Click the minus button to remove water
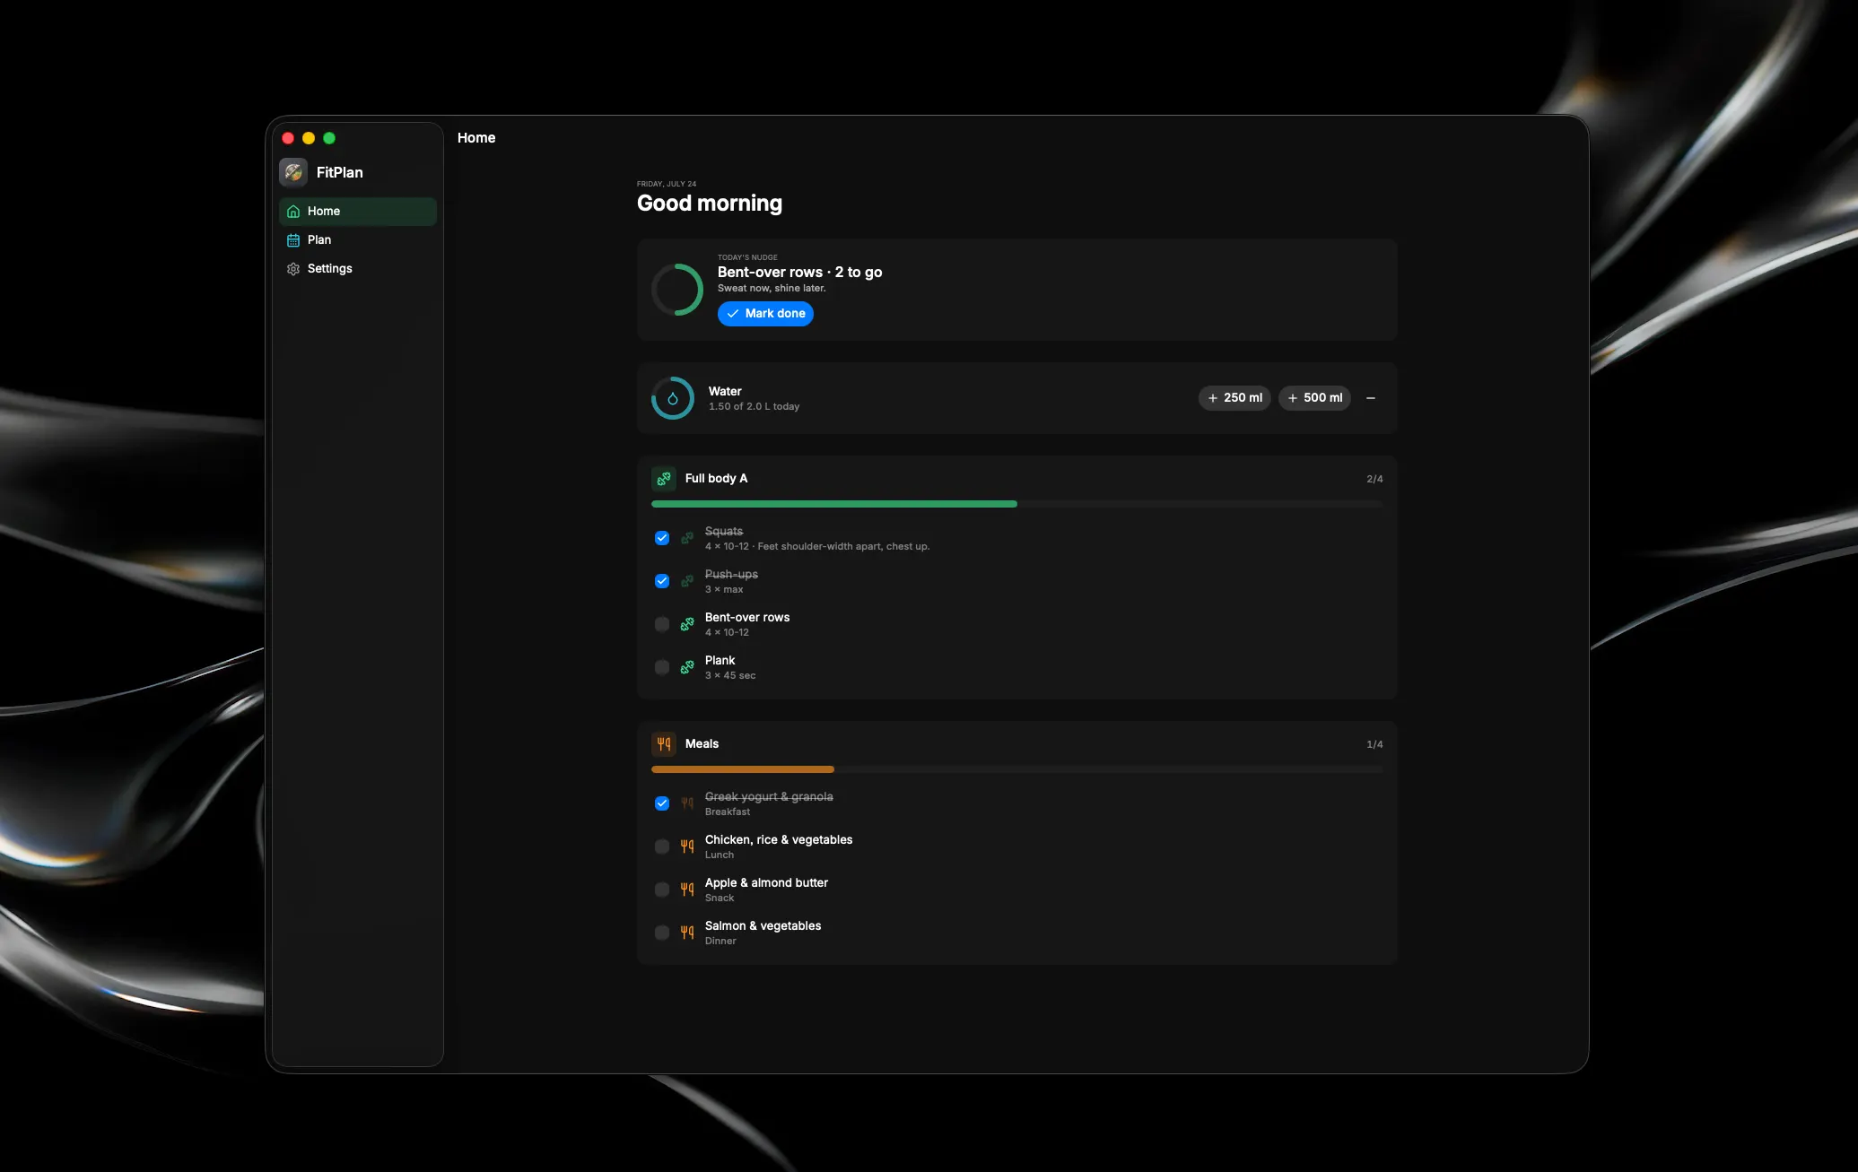 click(1371, 398)
